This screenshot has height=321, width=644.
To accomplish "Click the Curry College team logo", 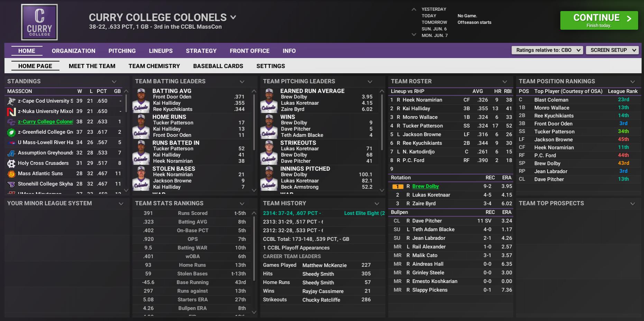I will pos(39,22).
